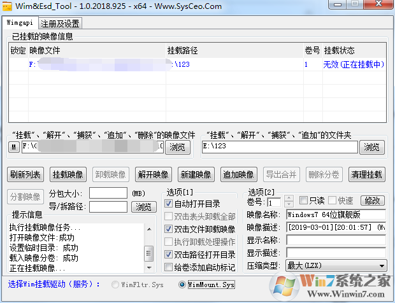
Task: Click the 挂载映像 button
Action: coord(68,174)
